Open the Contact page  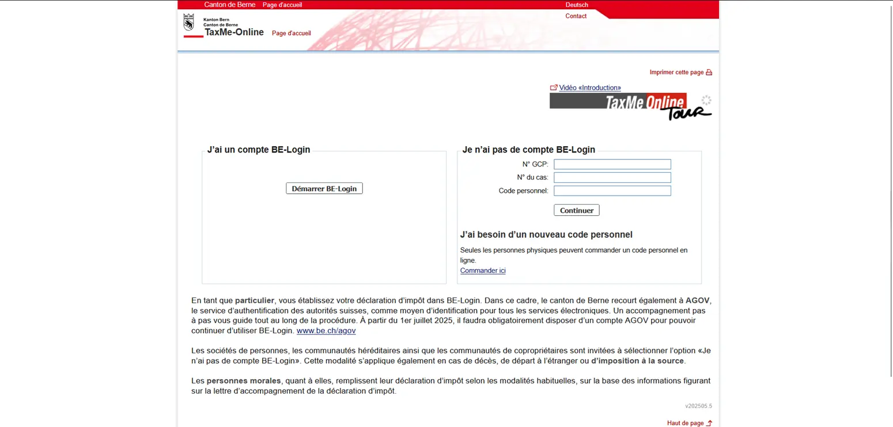coord(576,16)
